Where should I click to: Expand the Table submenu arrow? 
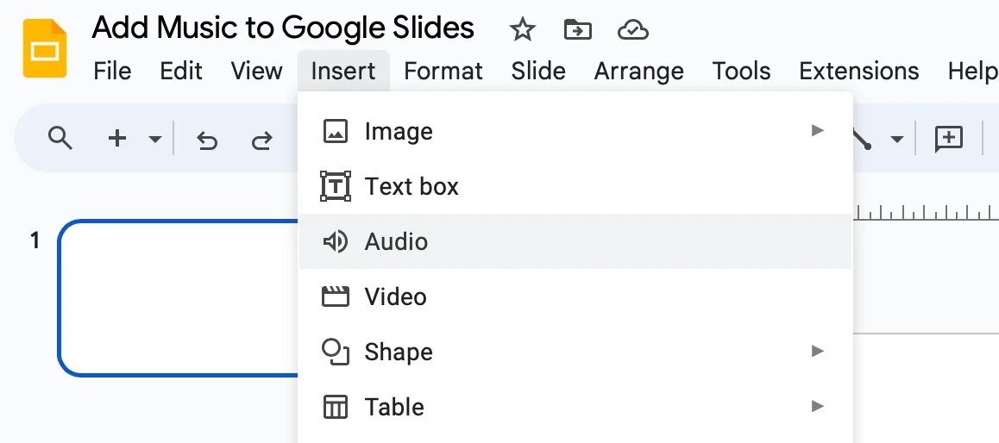818,406
